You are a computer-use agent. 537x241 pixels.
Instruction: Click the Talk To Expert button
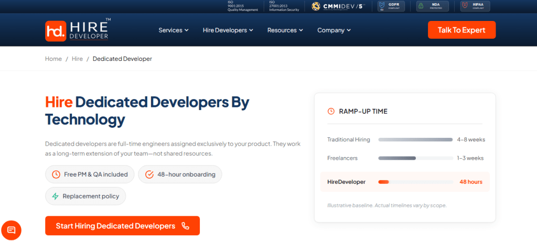tap(461, 30)
